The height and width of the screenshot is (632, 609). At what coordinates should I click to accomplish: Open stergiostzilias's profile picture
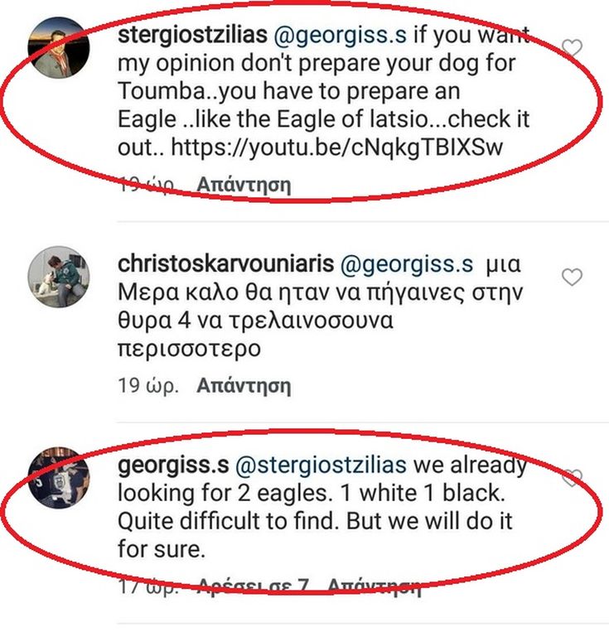(58, 48)
